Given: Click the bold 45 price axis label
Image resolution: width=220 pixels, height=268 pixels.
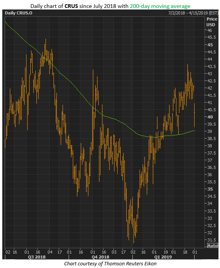Looking at the screenshot, I should tap(210, 45).
